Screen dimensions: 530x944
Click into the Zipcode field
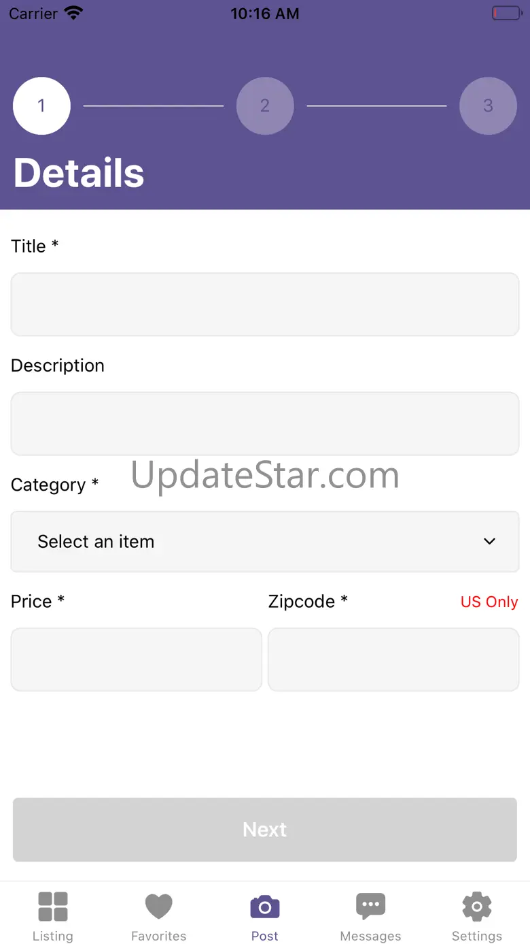coord(393,660)
